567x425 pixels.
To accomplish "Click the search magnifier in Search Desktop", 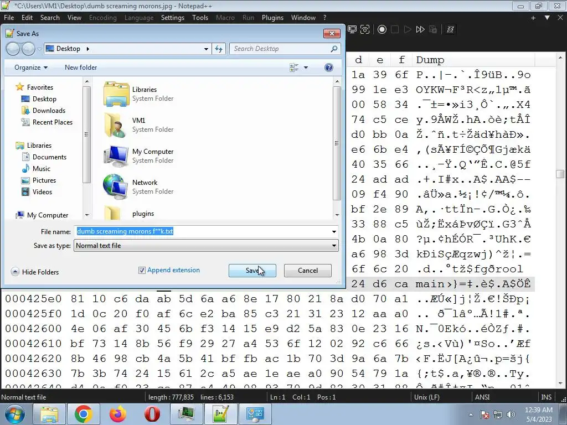I will point(334,49).
